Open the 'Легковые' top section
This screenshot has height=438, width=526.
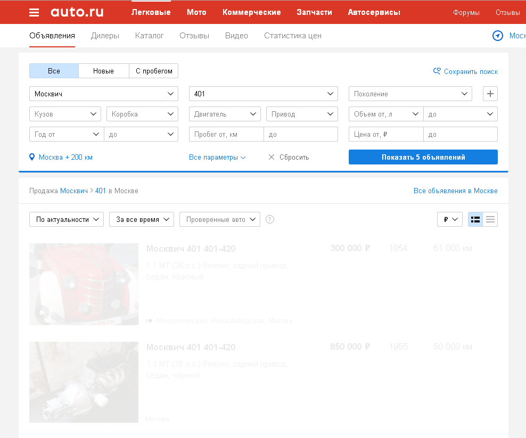[151, 12]
